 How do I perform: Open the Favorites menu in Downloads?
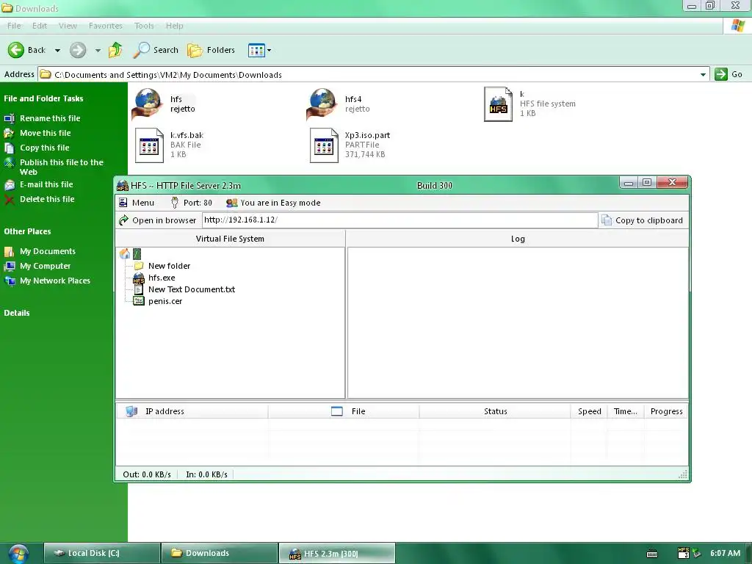click(x=106, y=26)
